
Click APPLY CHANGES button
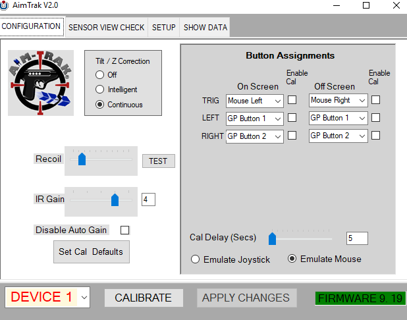click(x=246, y=298)
